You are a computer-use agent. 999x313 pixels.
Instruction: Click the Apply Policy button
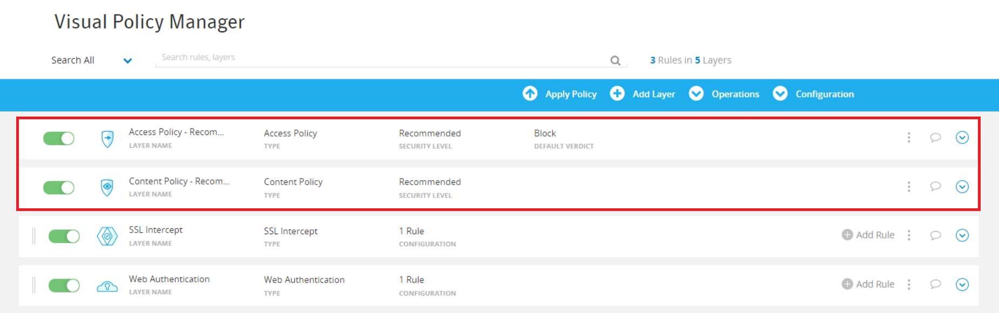coord(560,94)
